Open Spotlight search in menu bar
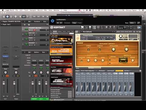Screen dimensions: 146x110 coord(140,10)
